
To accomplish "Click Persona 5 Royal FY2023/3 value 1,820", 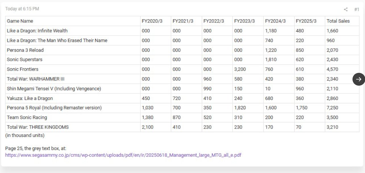I will [x=240, y=108].
